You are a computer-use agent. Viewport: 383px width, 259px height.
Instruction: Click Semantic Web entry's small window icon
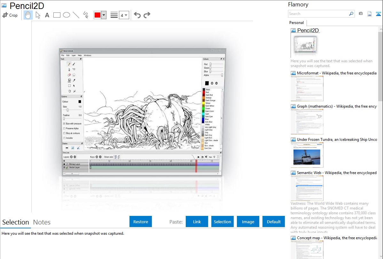click(x=293, y=173)
